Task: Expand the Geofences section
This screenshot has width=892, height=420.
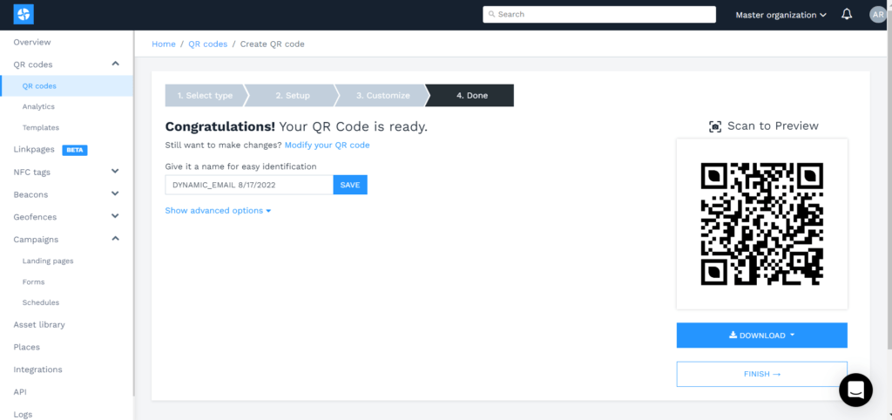Action: pyautogui.click(x=116, y=216)
